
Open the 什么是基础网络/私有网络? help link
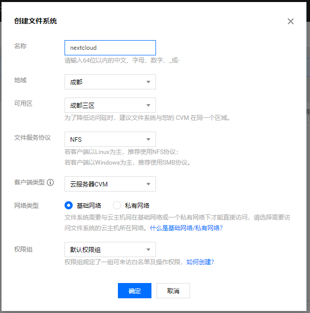coord(186,228)
